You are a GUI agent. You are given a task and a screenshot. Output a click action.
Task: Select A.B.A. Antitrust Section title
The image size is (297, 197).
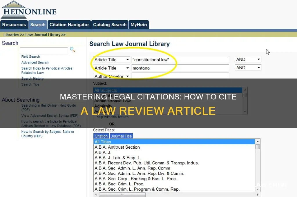tap(174, 147)
